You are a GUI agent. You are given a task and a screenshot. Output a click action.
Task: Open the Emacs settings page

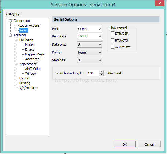click(x=29, y=49)
